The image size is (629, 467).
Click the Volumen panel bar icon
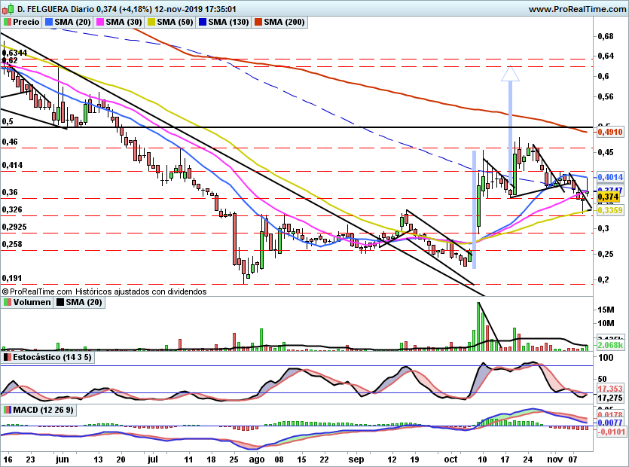coord(7,302)
